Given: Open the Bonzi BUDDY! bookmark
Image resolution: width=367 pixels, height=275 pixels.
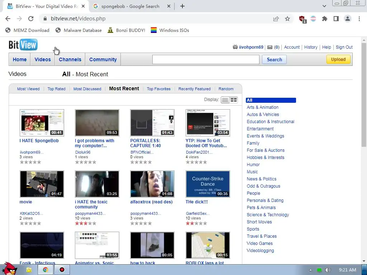Looking at the screenshot, I should pyautogui.click(x=127, y=30).
